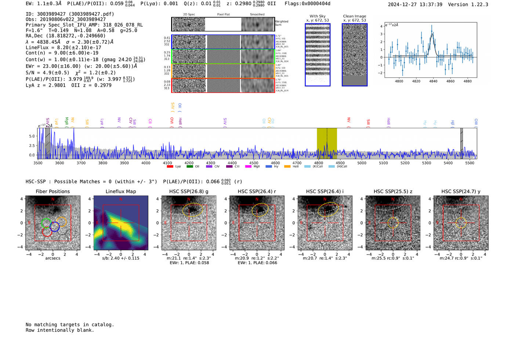Select the red-bordered 2D spectrum row

point(223,85)
